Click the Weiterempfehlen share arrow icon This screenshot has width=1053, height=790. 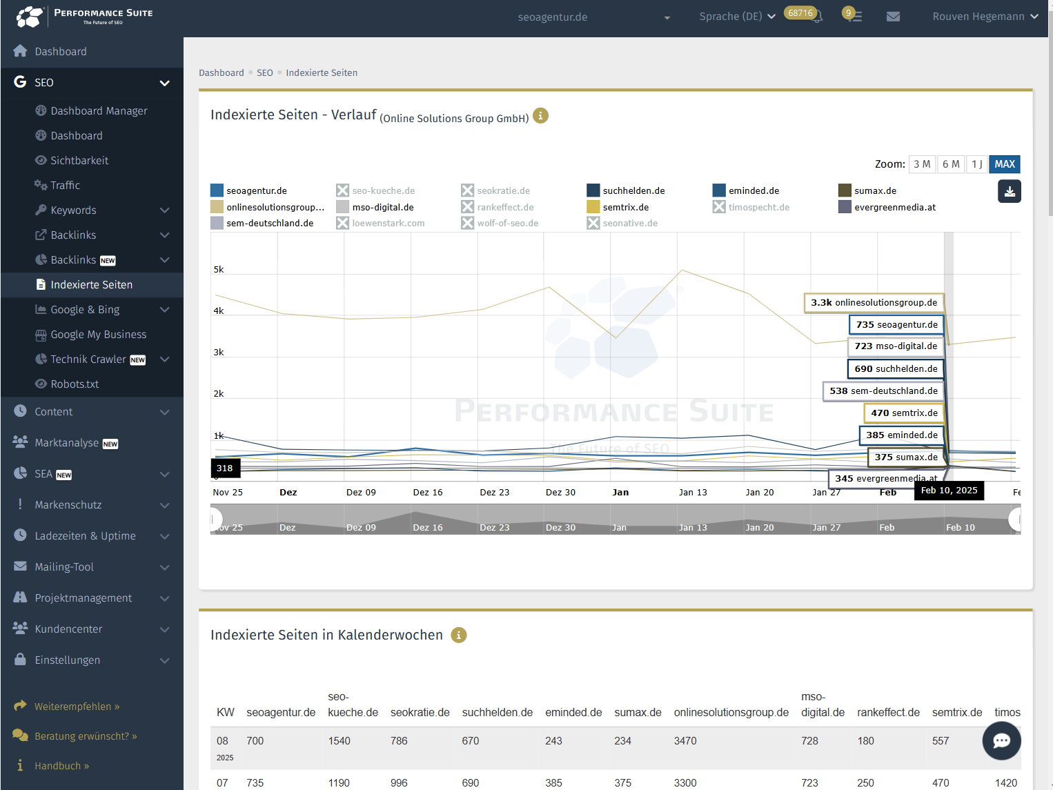(20, 706)
